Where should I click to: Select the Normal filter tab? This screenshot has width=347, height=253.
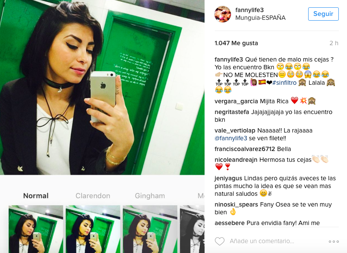click(x=36, y=196)
